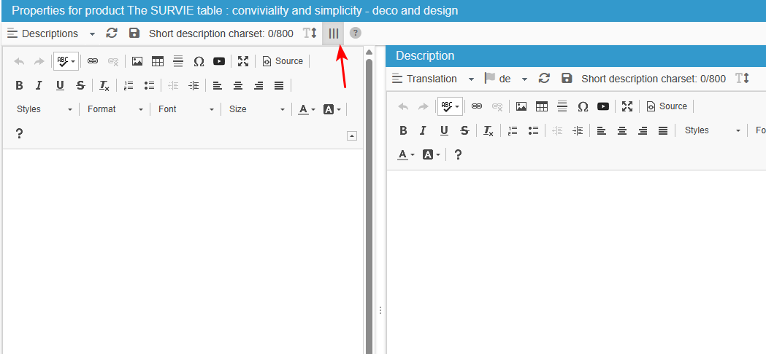This screenshot has width=766, height=354.
Task: Open spell checker dropdown in right editor
Action: [450, 106]
